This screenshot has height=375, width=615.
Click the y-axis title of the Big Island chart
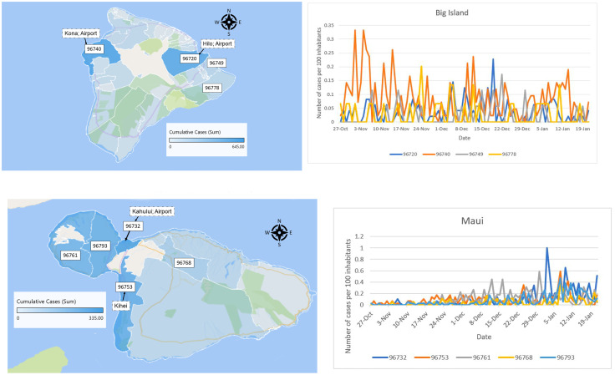tap(318, 73)
